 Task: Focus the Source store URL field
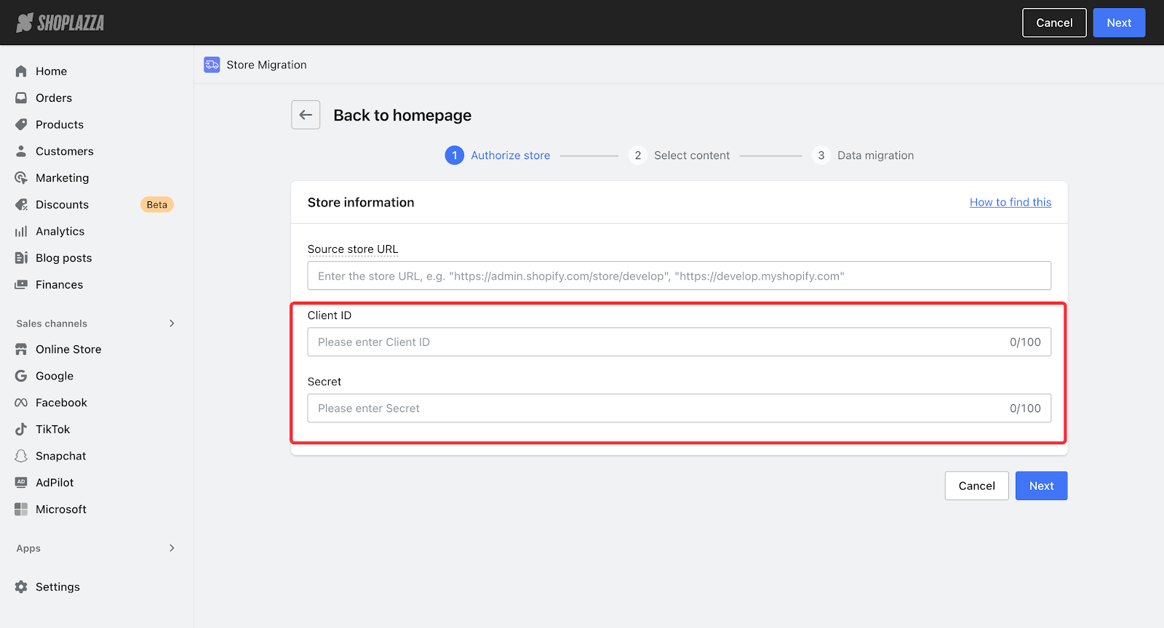click(679, 276)
